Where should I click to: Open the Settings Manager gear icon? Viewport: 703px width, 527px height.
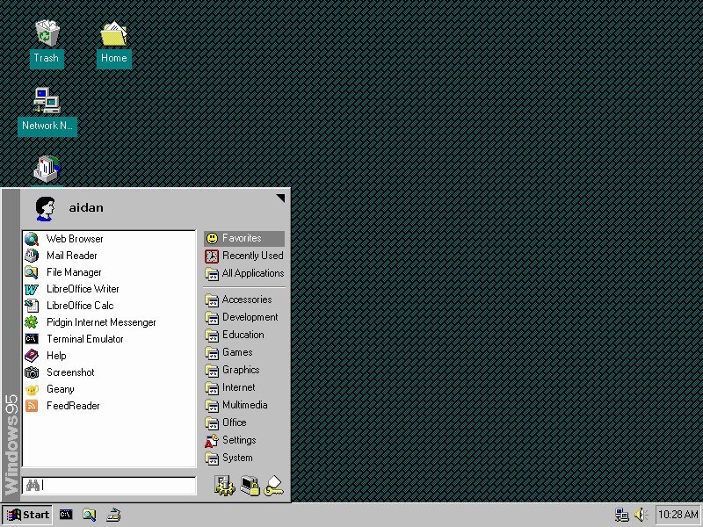(224, 485)
